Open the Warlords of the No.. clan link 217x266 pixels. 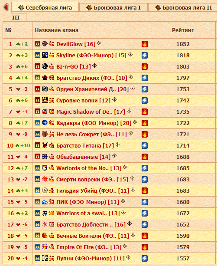tap(89, 168)
